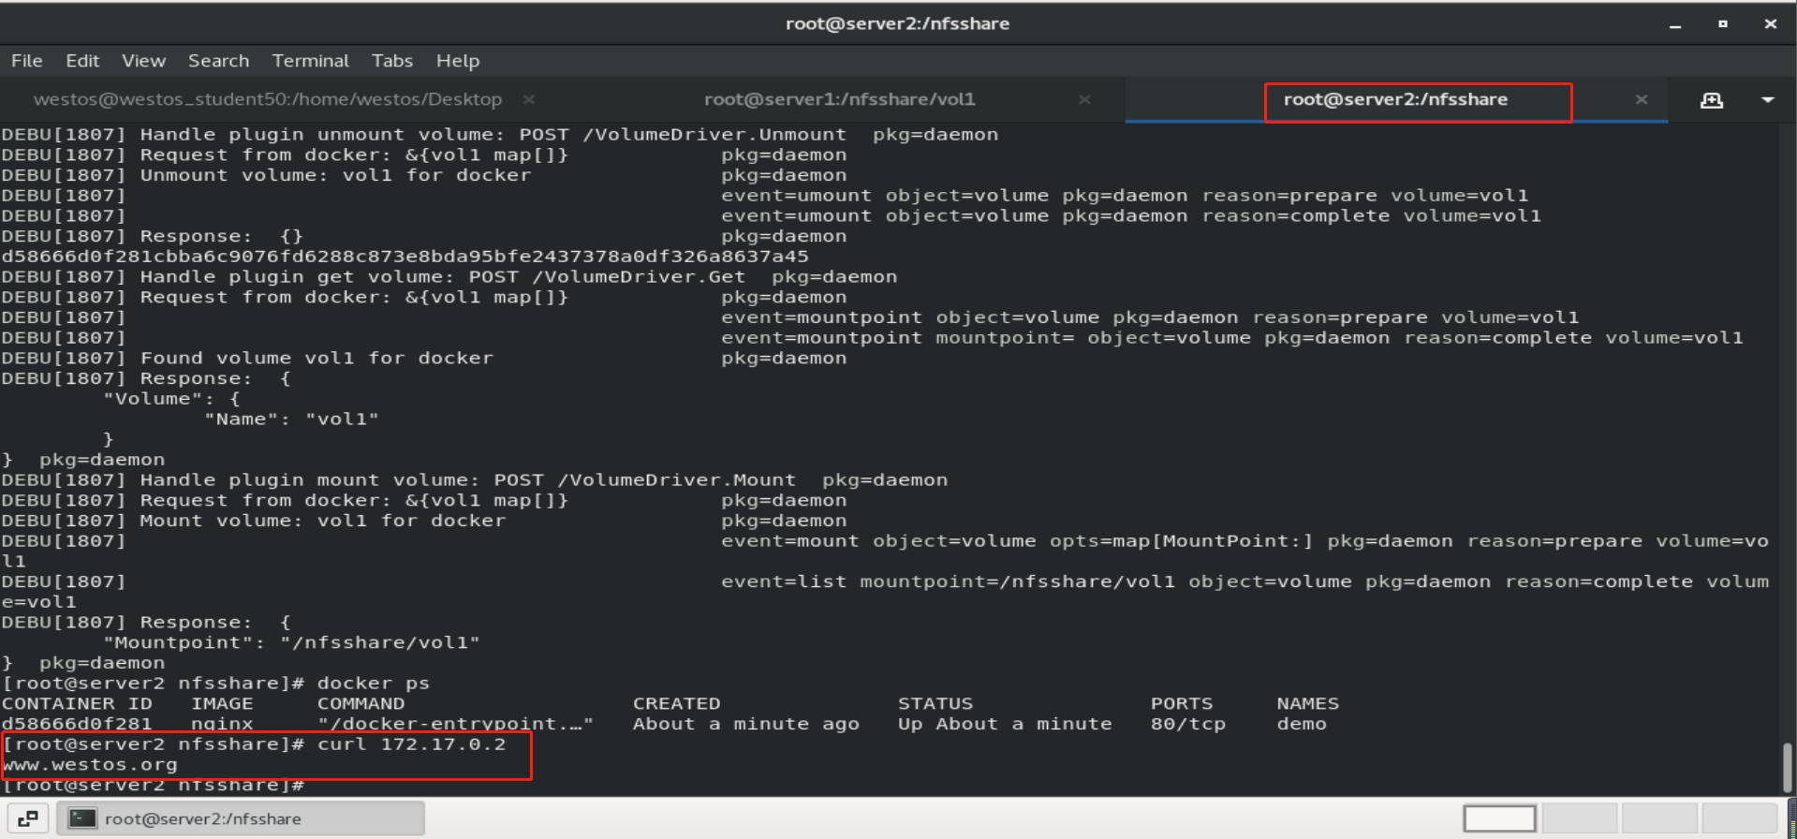Click 'Found volume vol1 for docker' line

317,359
